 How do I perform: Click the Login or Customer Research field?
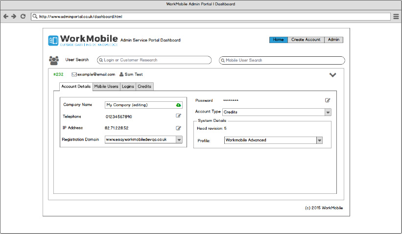[154, 60]
